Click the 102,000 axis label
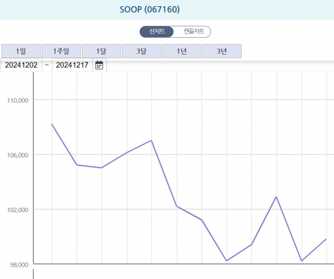Image resolution: width=334 pixels, height=279 pixels. (18, 210)
